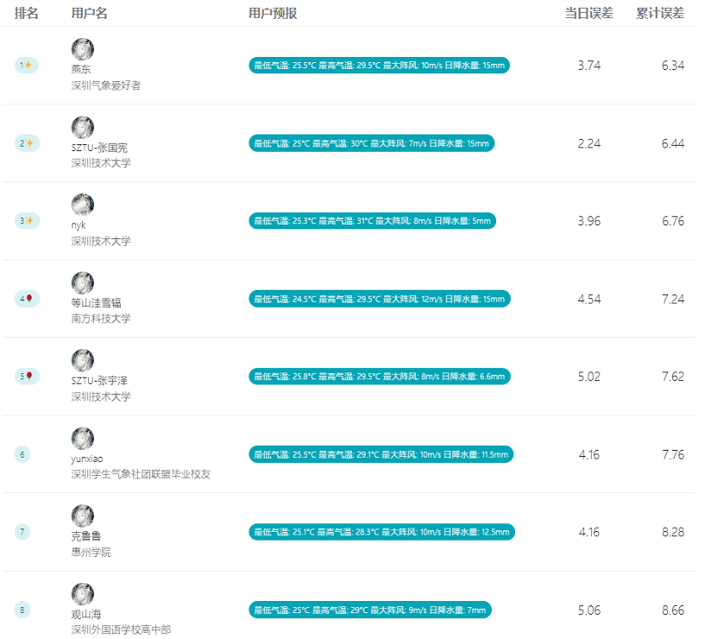Click the rank 2 sparkle badge
This screenshot has width=718, height=639.
(x=27, y=143)
